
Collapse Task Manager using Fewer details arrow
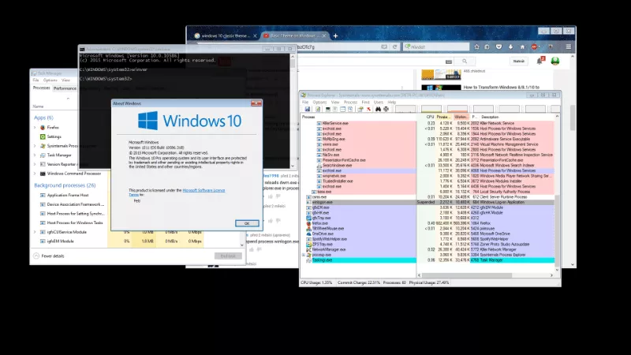(x=36, y=256)
